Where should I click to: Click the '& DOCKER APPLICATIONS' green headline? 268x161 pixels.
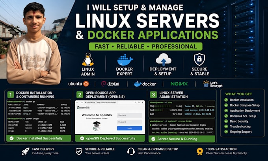pyautogui.click(x=147, y=35)
